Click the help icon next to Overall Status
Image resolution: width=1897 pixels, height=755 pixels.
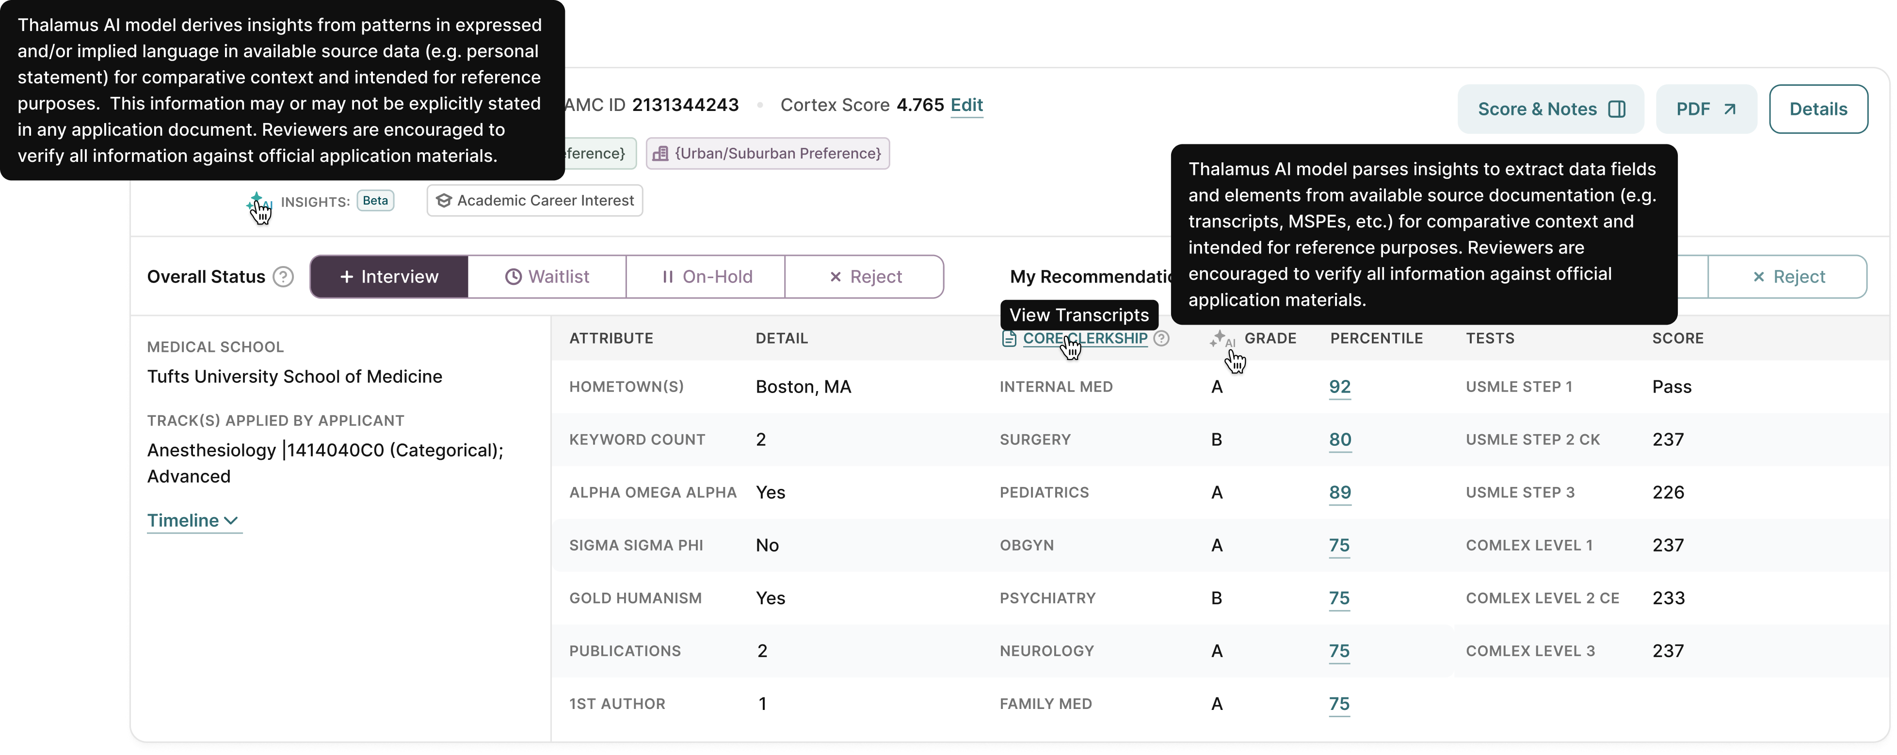pyautogui.click(x=283, y=277)
